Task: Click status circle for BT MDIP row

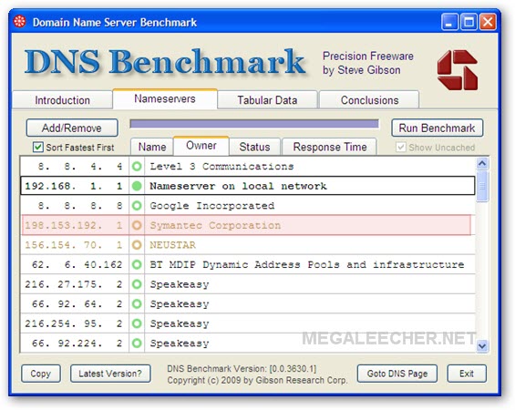Action: tap(137, 264)
